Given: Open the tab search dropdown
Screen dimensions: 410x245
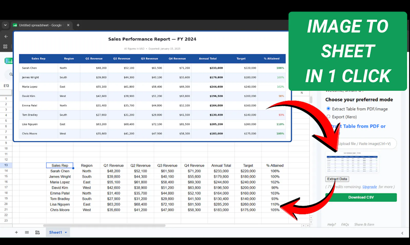Looking at the screenshot, I should coord(5,25).
